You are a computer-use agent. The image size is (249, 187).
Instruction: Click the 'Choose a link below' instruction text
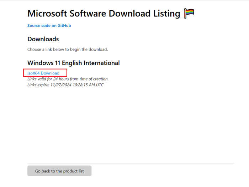pos(67,49)
